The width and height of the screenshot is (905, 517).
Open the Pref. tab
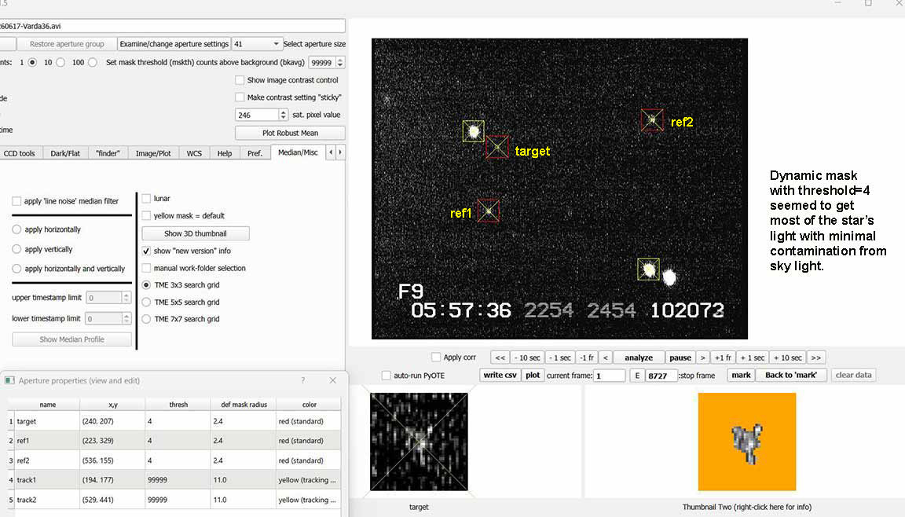point(255,153)
